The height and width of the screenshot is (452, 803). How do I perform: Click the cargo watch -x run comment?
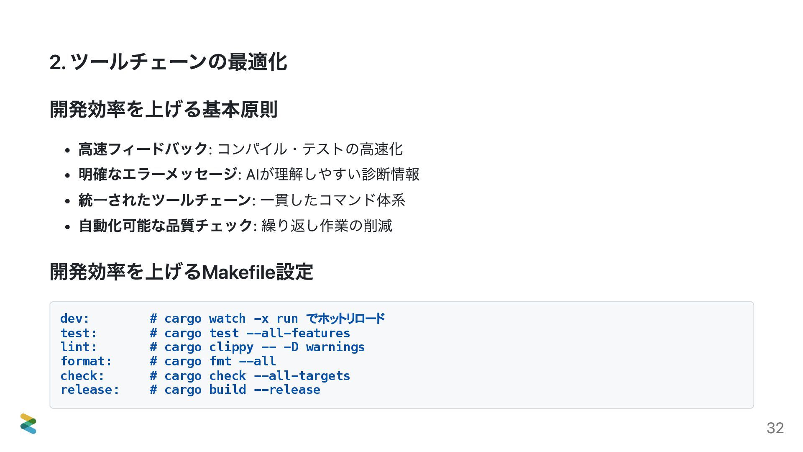(x=267, y=318)
